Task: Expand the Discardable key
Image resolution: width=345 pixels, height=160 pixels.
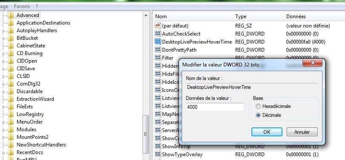Action: coord(3,92)
